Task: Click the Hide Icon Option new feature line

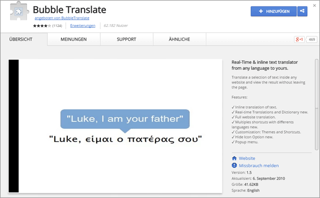Action: coord(252,137)
